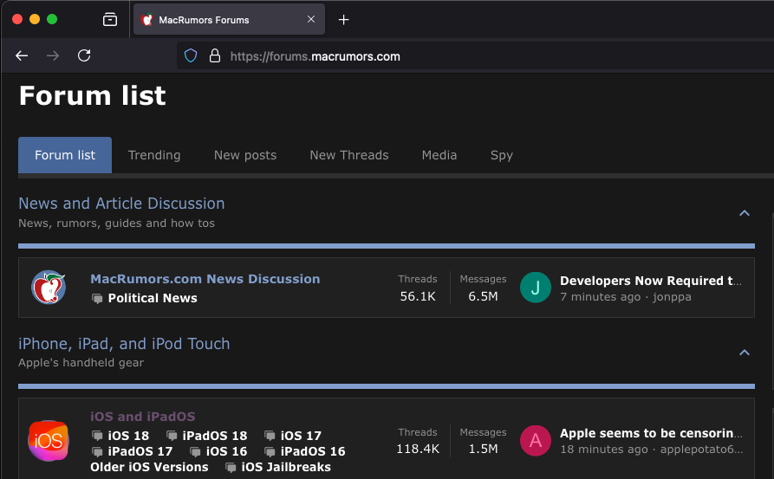Open the iOS 18 subforum
Image resolution: width=774 pixels, height=479 pixels.
[128, 436]
